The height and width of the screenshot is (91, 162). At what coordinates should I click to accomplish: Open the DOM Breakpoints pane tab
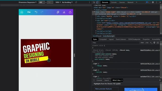click(x=134, y=39)
